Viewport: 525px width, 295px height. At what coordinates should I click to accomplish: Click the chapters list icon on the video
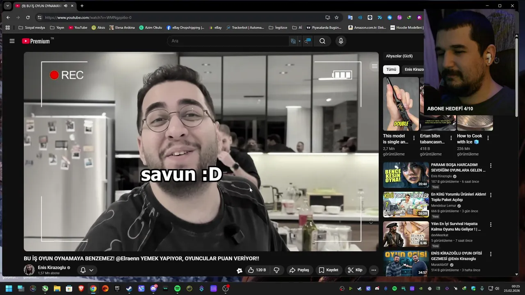374,66
